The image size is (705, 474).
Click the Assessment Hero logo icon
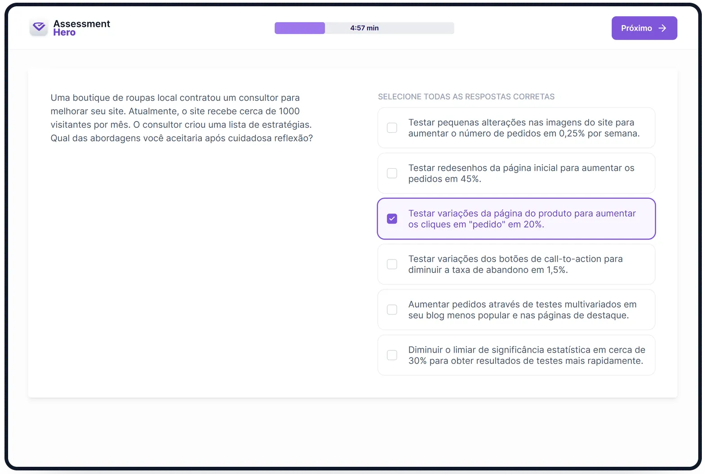pos(39,28)
